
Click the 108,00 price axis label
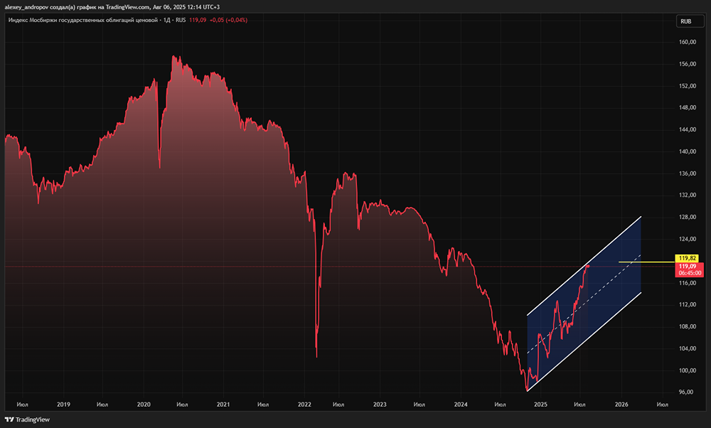[688, 326]
